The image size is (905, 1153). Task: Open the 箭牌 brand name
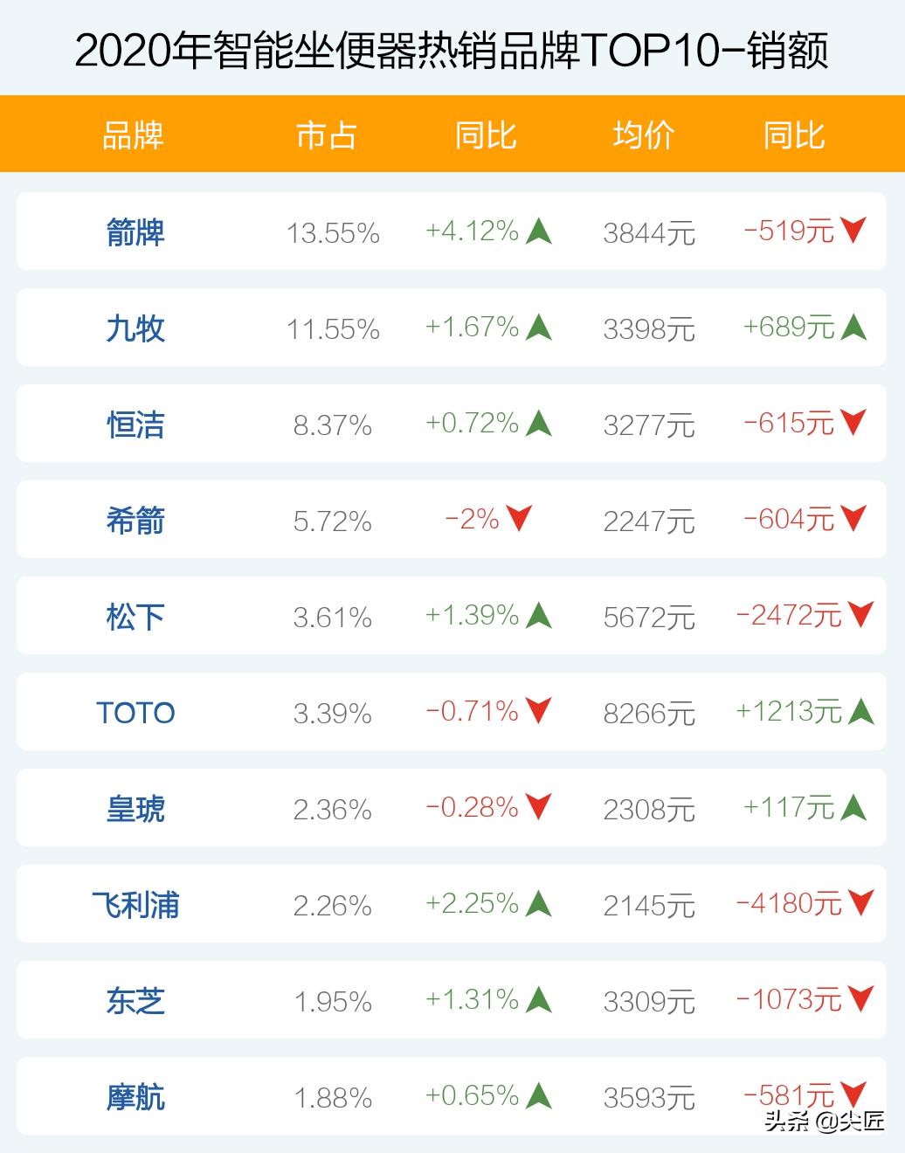[135, 233]
